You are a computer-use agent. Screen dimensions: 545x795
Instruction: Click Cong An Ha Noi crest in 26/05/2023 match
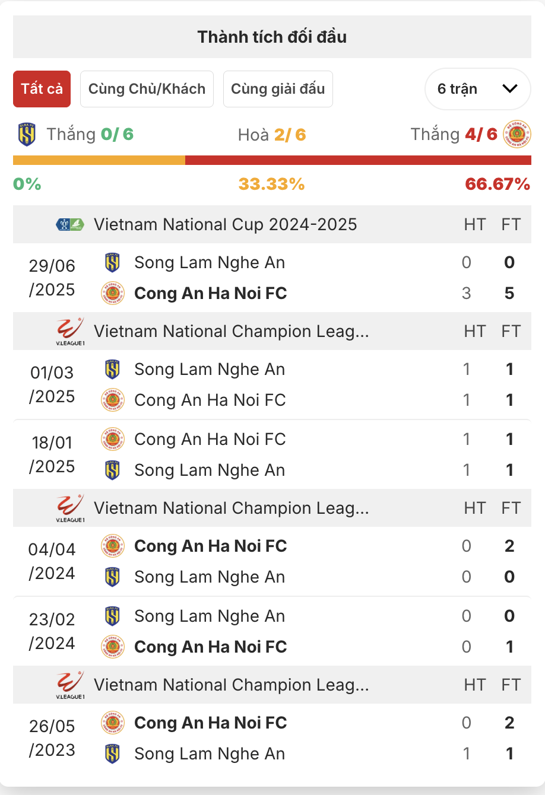[112, 723]
